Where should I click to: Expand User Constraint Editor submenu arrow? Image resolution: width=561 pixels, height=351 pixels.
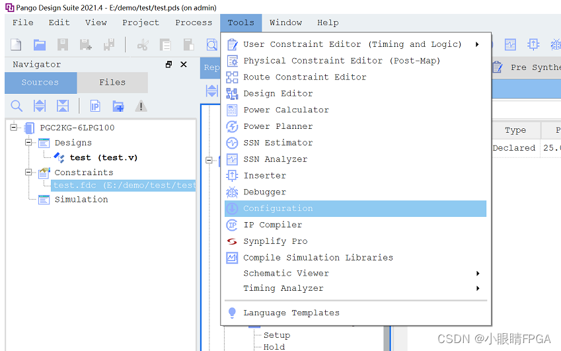[477, 44]
